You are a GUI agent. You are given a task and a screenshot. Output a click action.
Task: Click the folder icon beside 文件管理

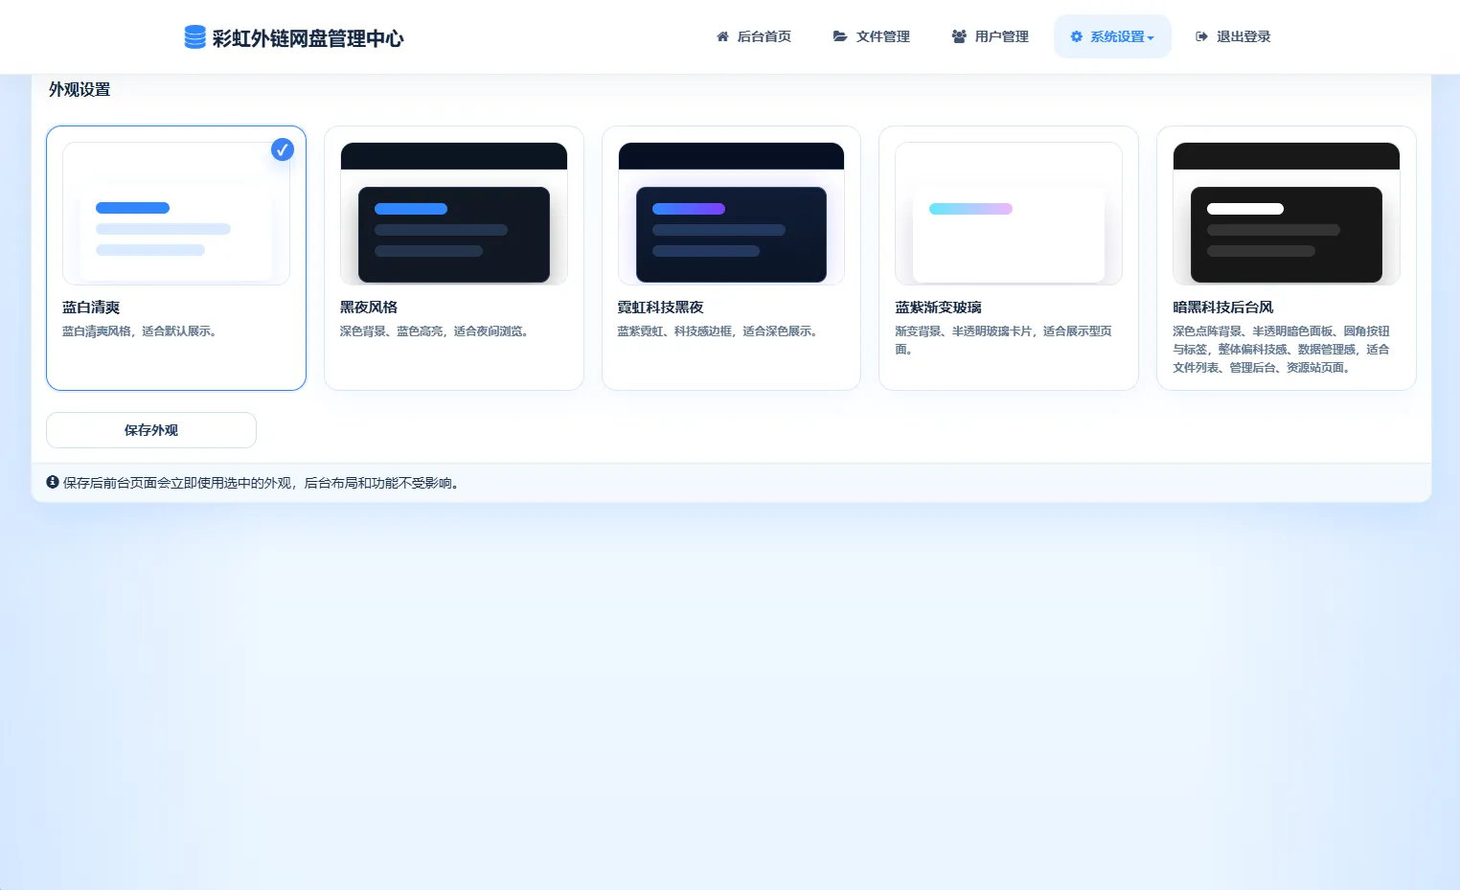(x=840, y=36)
